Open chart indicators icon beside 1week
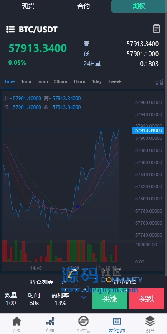 (160, 82)
